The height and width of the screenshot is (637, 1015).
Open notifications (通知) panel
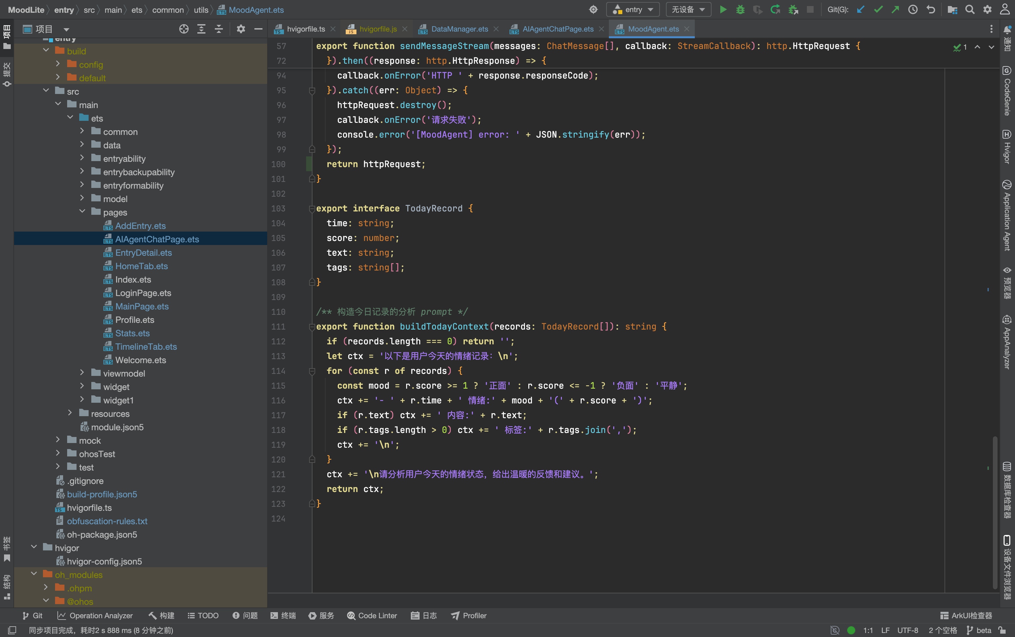1007,38
